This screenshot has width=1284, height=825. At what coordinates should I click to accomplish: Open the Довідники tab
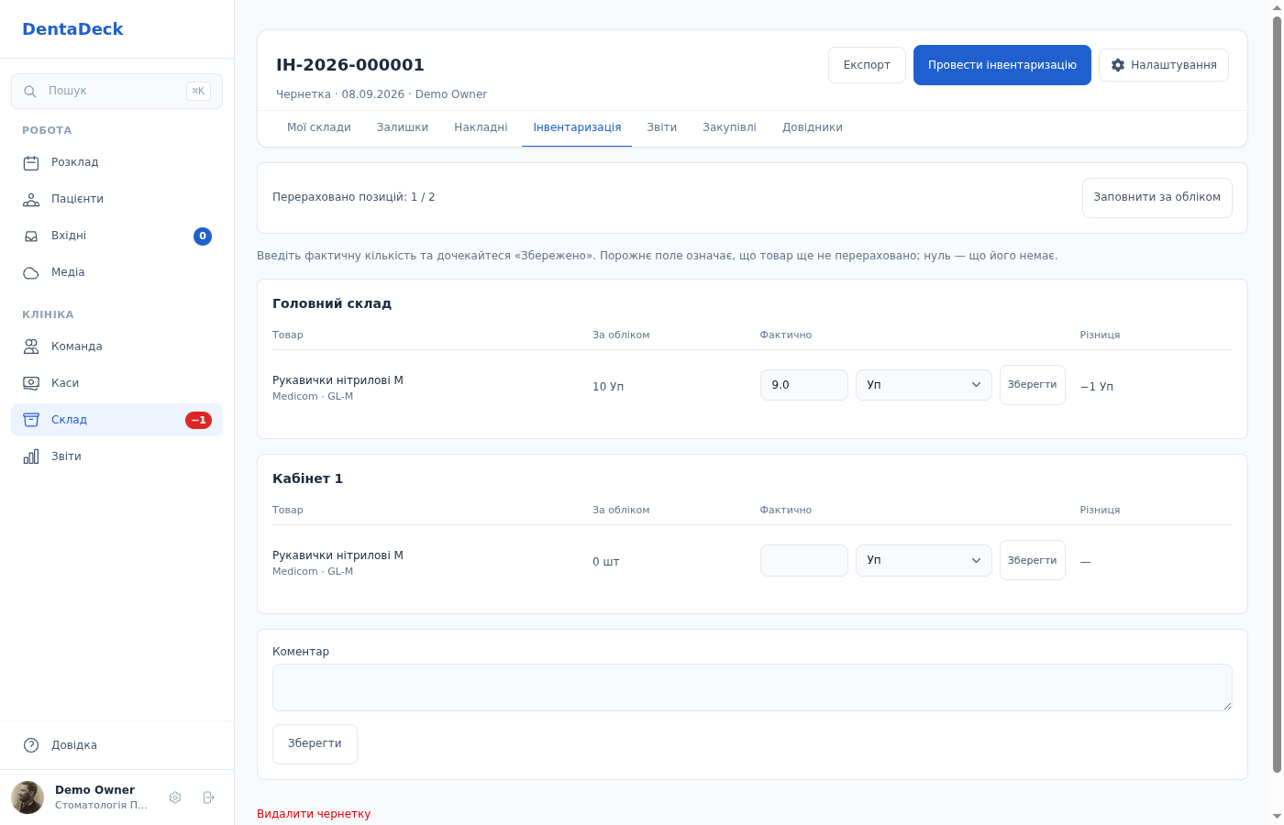tap(813, 127)
